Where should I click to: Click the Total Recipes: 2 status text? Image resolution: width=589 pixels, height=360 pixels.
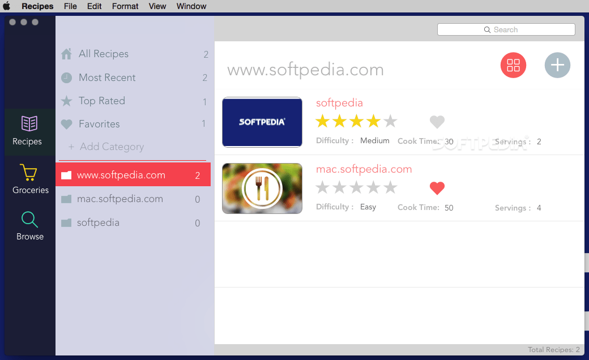tap(554, 349)
